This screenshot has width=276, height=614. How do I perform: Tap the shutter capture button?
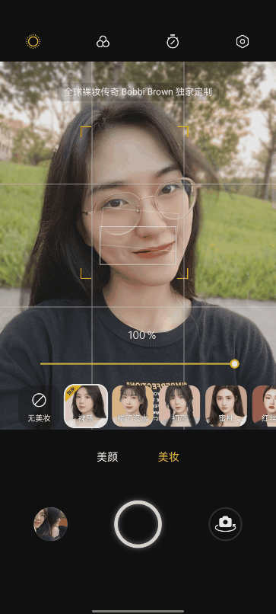[x=138, y=524]
